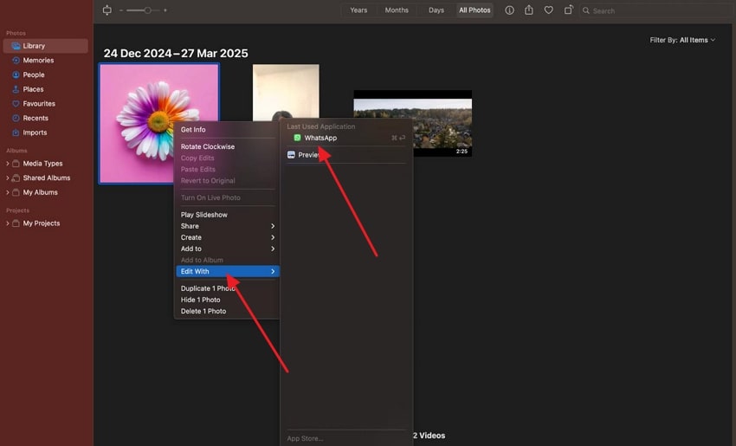The image size is (736, 446).
Task: Open the Share icon in the toolbar
Action: click(529, 10)
